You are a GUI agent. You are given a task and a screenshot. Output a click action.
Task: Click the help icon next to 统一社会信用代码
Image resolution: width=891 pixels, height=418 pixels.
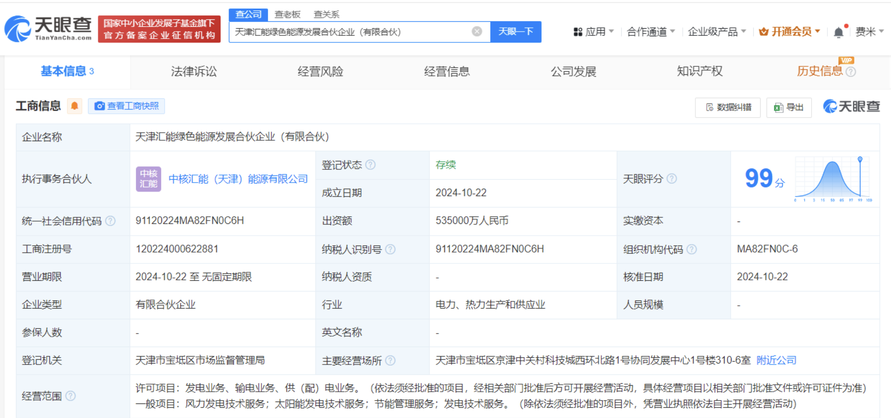(110, 221)
